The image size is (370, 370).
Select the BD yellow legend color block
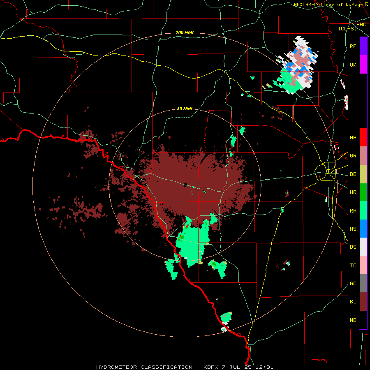pos(363,174)
